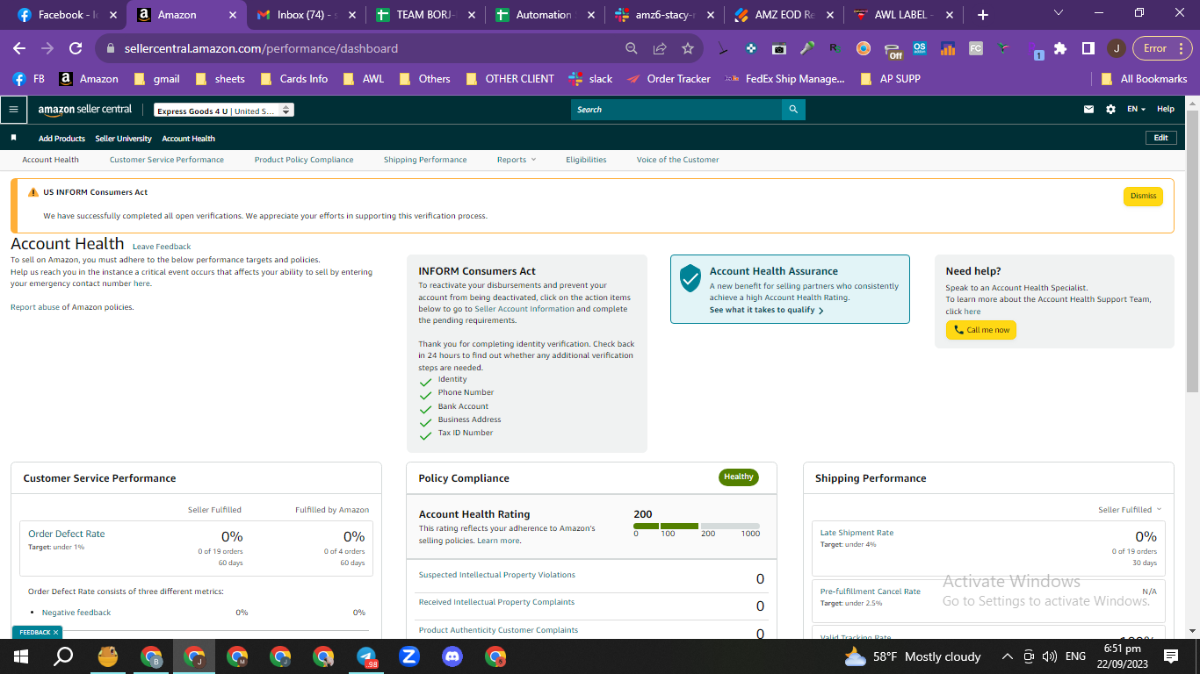The image size is (1200, 674).
Task: Click the Learn more link under Account Health Rating
Action: [498, 541]
